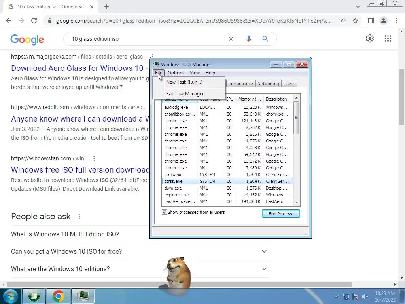Screen dimensions: 405x304
Task: Open Download Aero Glass for Windows 10 result
Action: click(x=79, y=68)
